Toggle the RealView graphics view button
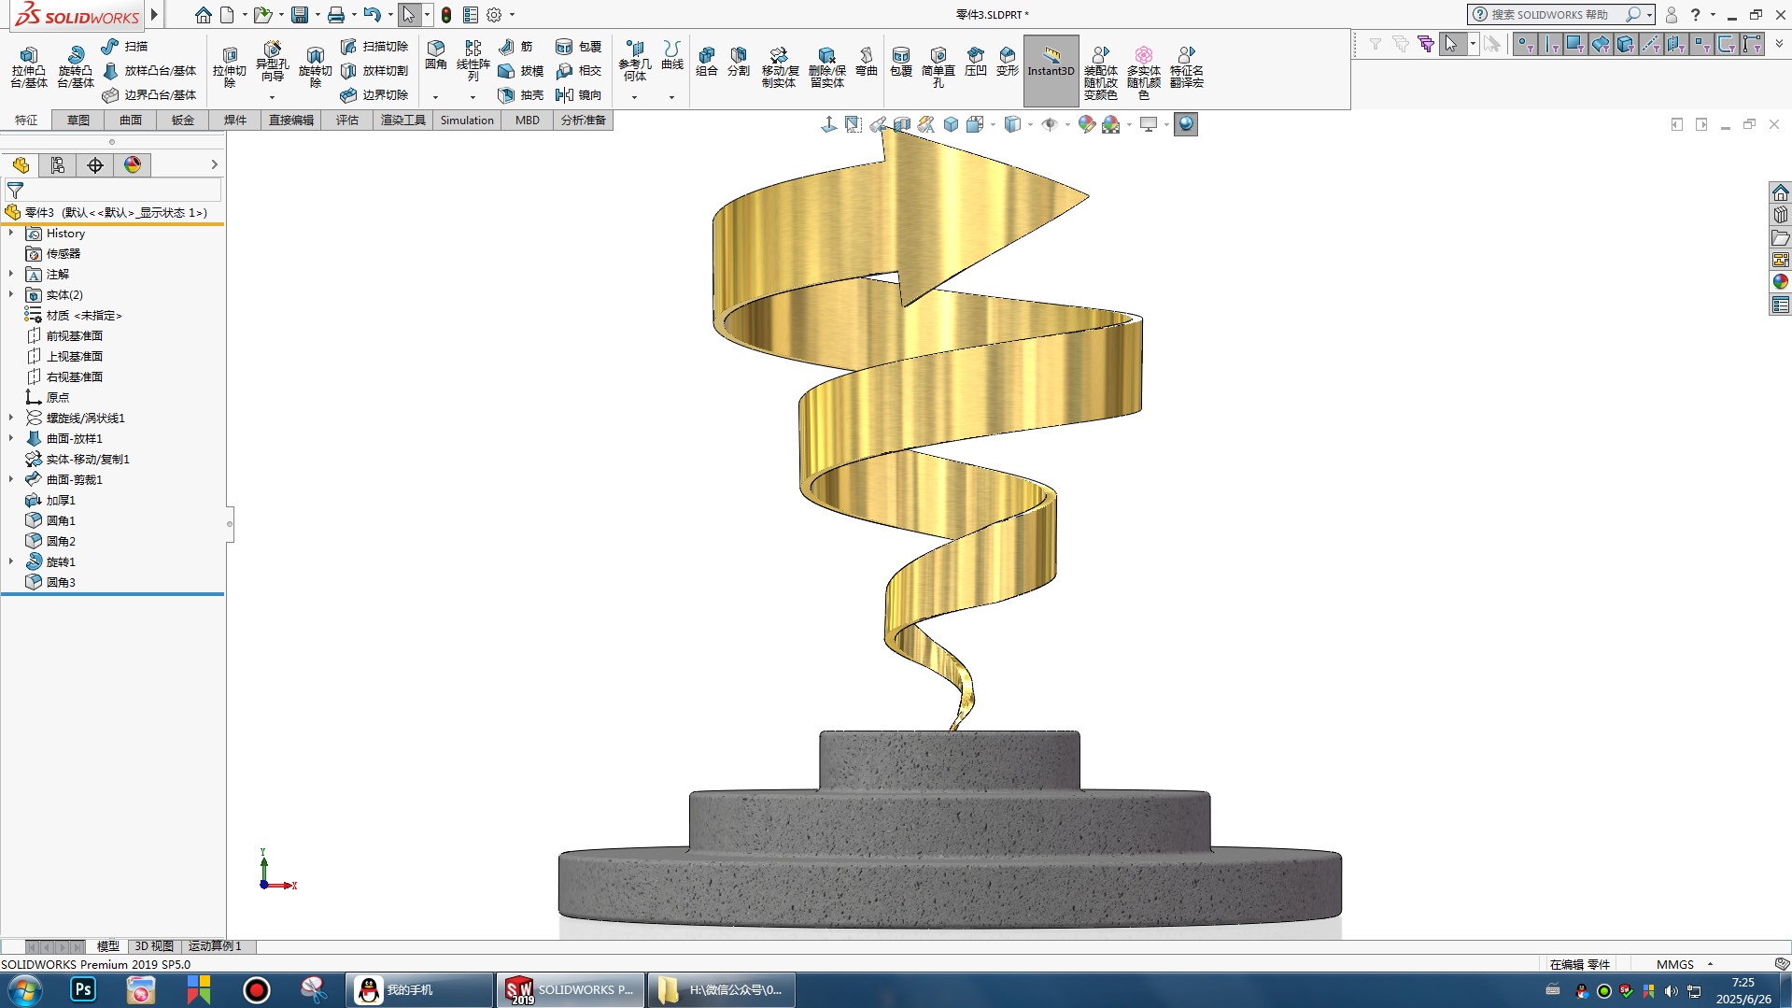1792x1008 pixels. click(1185, 124)
